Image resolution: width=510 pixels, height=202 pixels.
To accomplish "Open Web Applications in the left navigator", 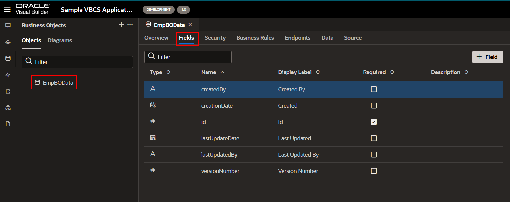I will (x=8, y=26).
